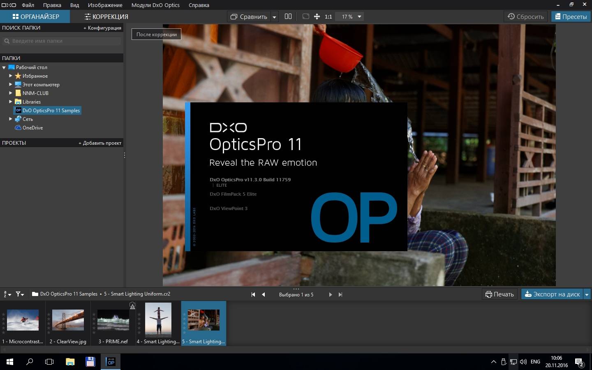Viewport: 592px width, 370px height.
Task: Select the Избранное star icon
Action: [18, 76]
